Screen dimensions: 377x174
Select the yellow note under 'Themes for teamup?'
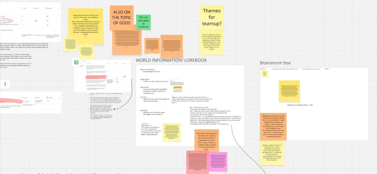tap(212, 43)
